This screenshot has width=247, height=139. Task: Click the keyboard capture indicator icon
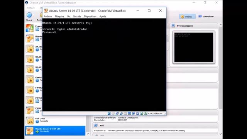coord(145,113)
